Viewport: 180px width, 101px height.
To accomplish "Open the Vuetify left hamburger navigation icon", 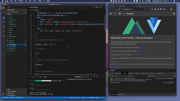I will (111, 14).
